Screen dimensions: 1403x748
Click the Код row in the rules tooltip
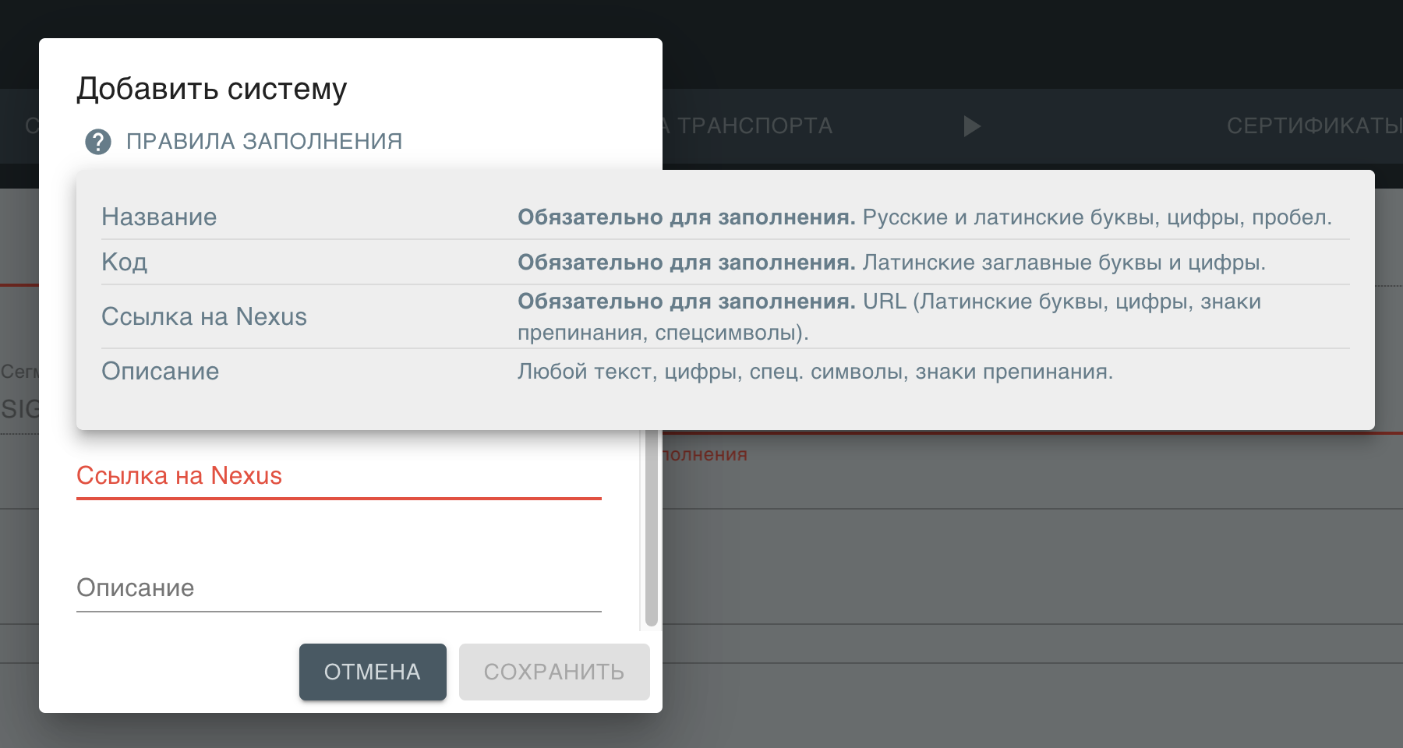pyautogui.click(x=125, y=262)
